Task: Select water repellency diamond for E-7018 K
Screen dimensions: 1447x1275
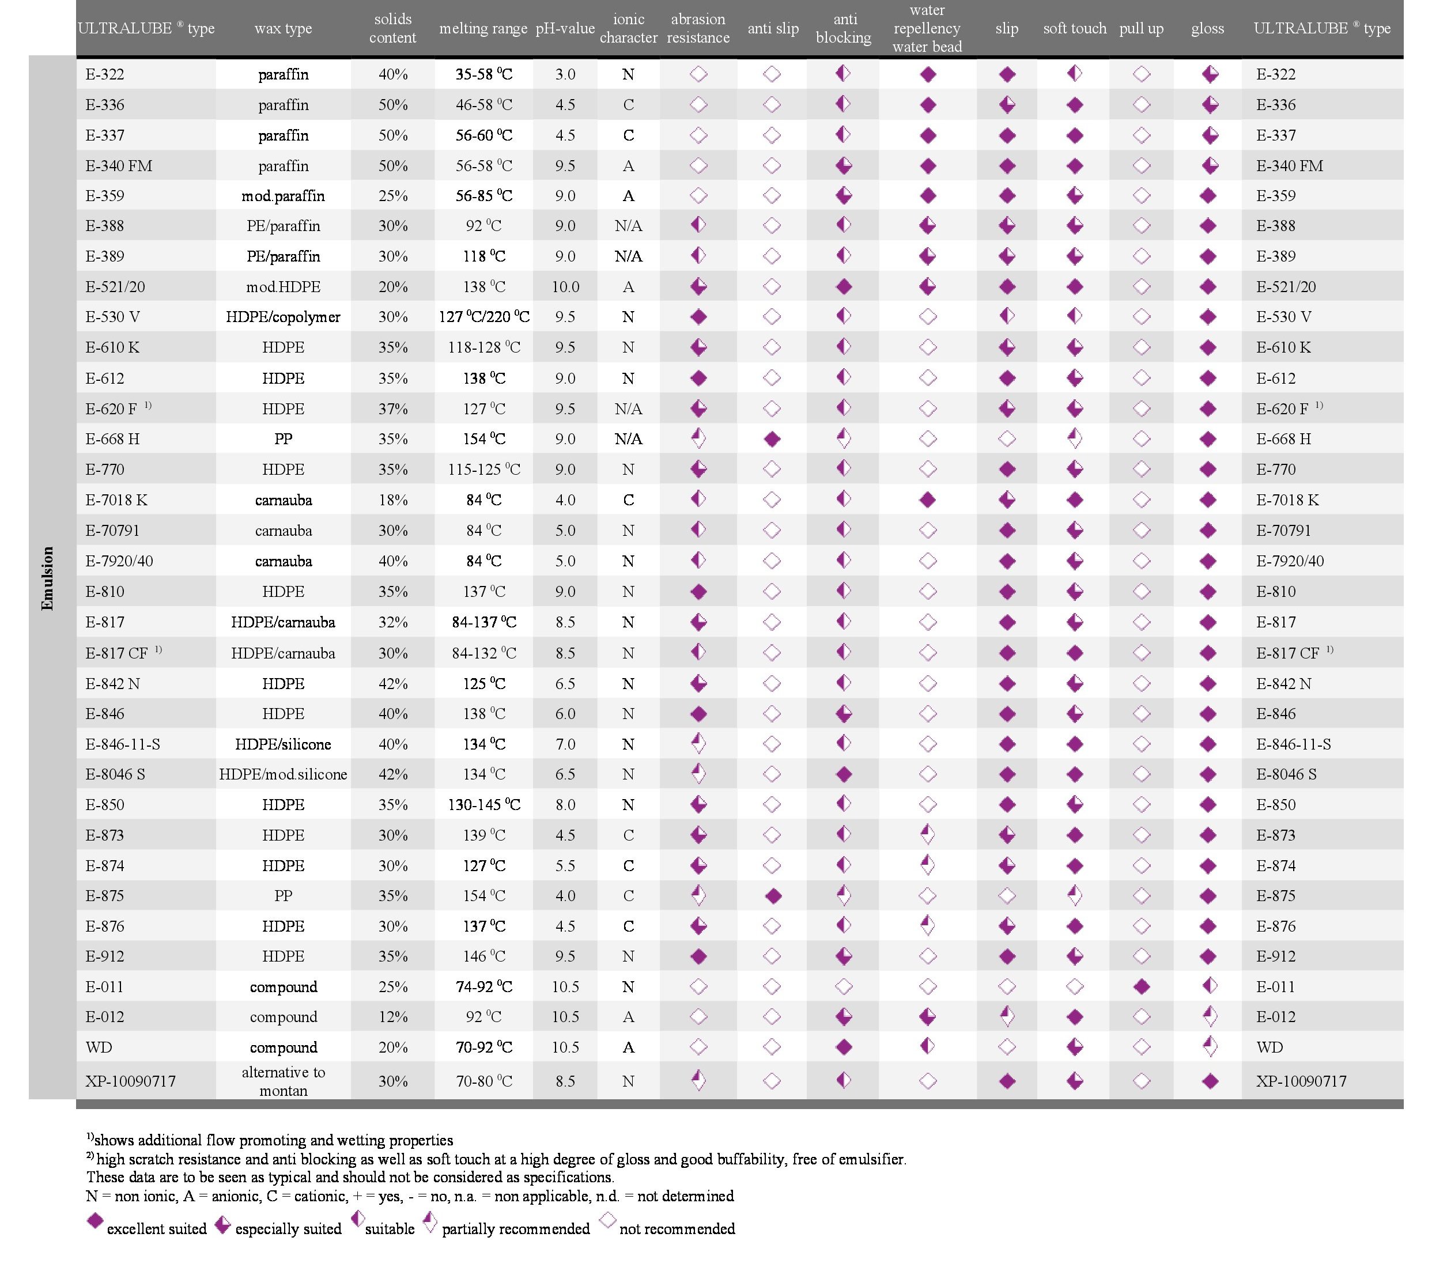Action: (927, 500)
